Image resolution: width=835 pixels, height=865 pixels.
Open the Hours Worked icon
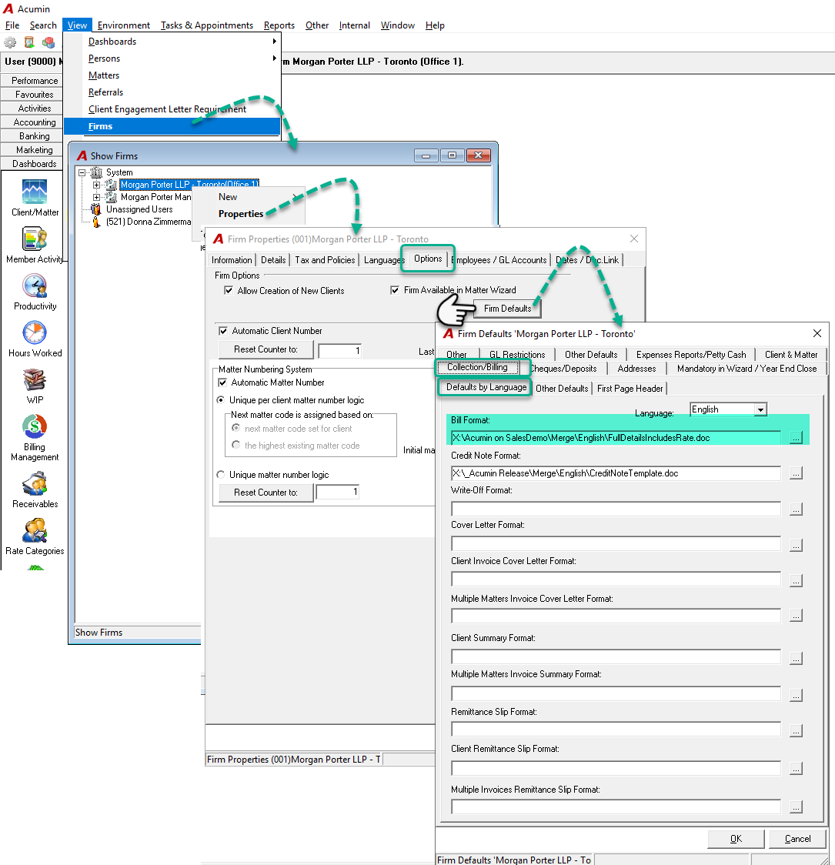[x=35, y=332]
